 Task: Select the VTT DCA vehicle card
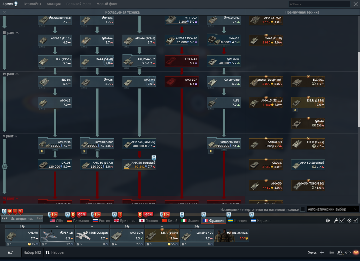click(x=182, y=20)
